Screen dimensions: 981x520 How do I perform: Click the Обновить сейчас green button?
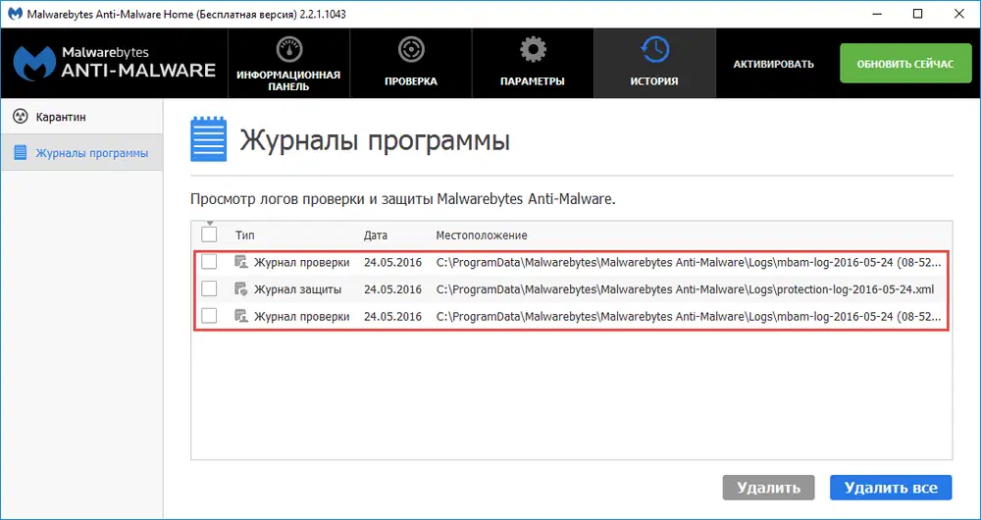click(x=905, y=63)
